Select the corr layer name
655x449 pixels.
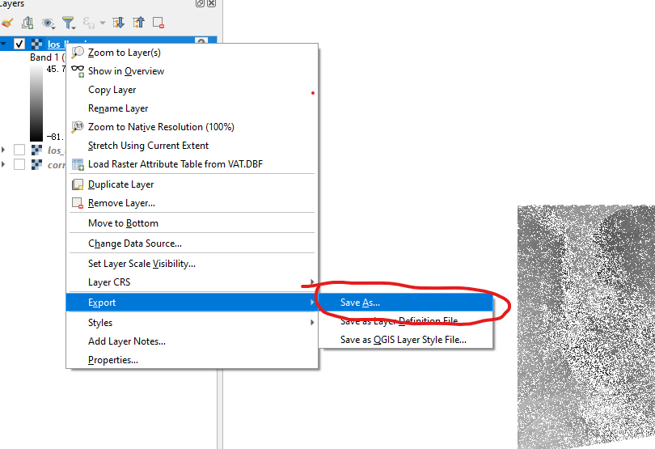point(57,165)
